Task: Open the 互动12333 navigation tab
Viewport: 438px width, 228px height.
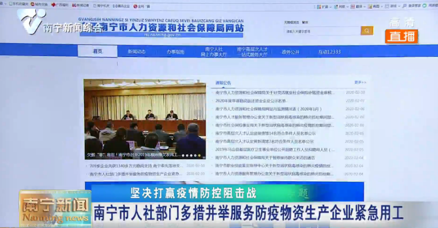Action: tap(329, 52)
